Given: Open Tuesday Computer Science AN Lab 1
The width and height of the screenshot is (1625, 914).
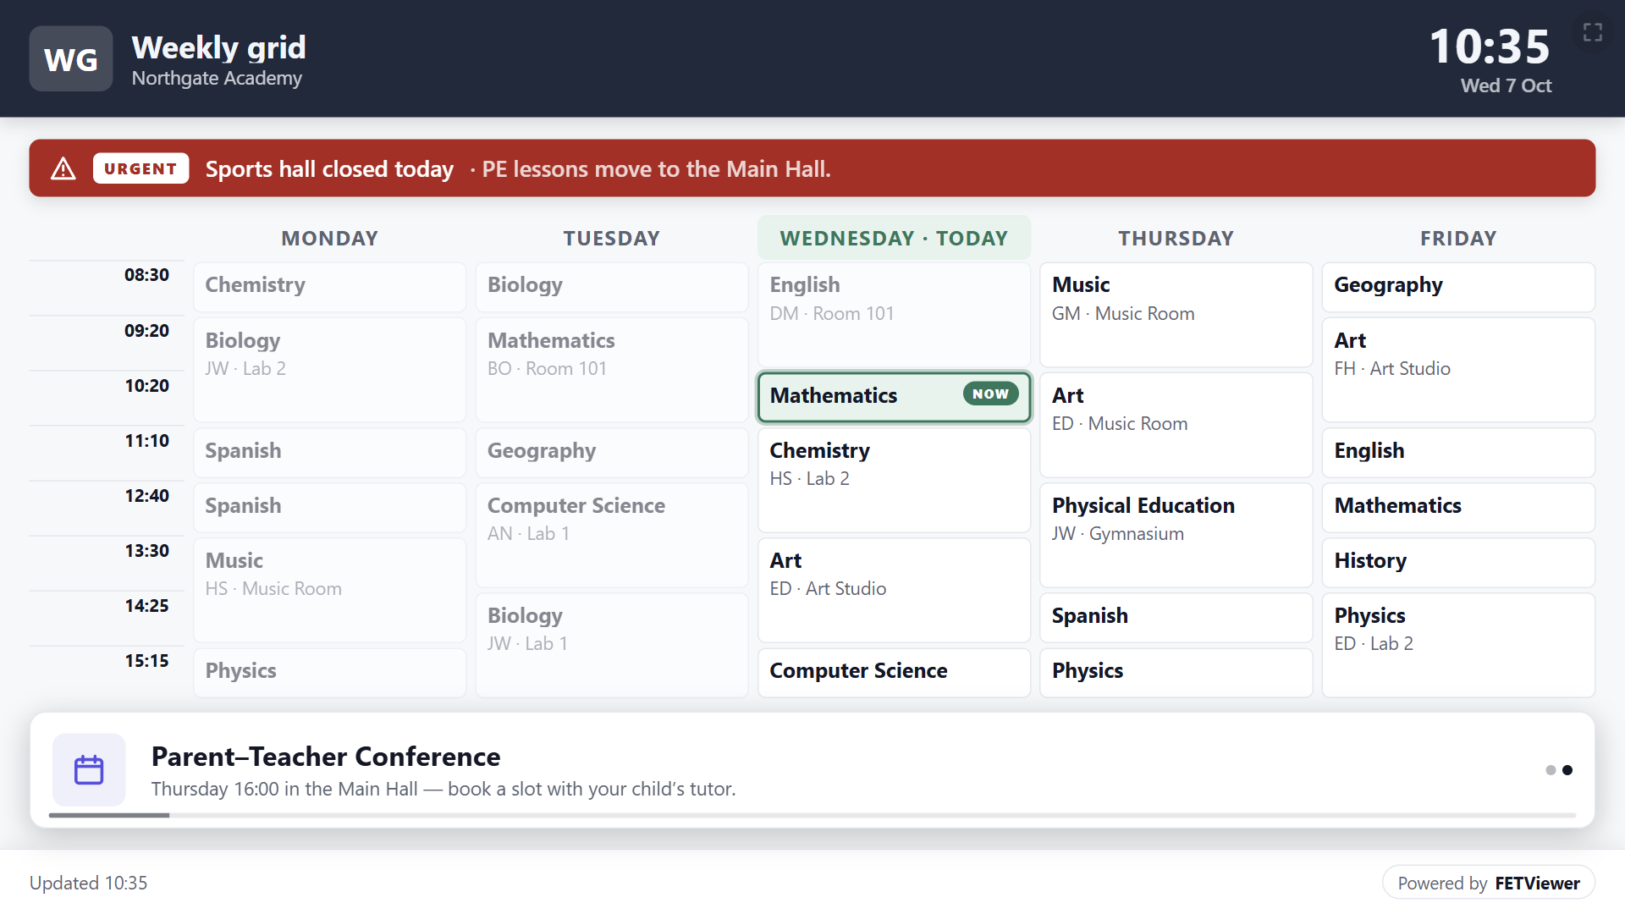Looking at the screenshot, I should tap(612, 535).
